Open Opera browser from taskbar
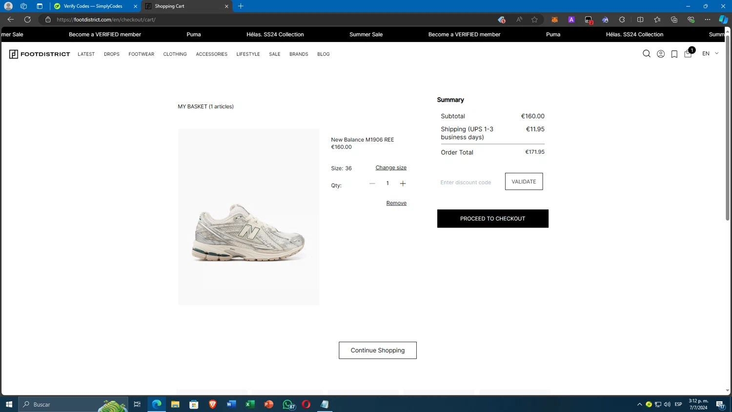This screenshot has height=412, width=732. tap(306, 404)
